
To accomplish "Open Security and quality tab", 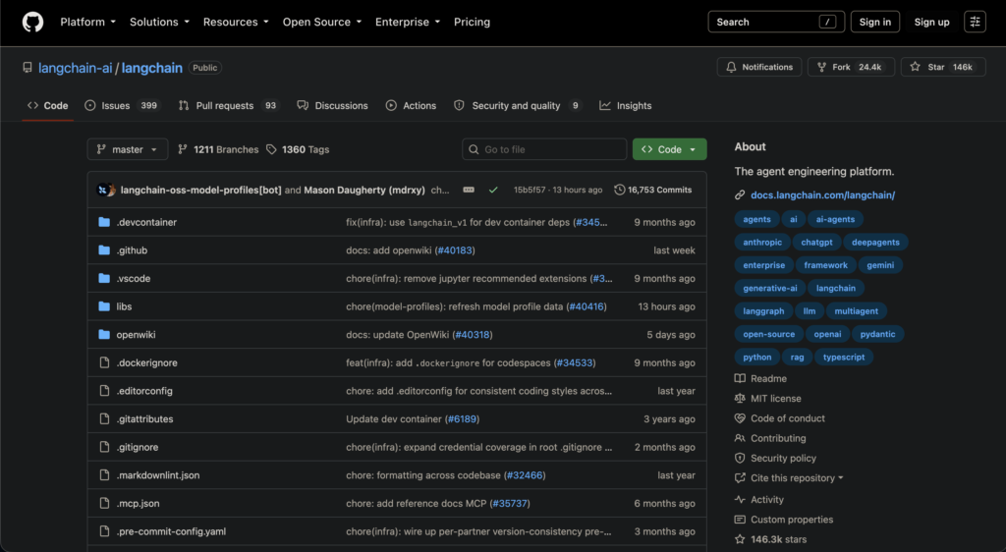I will tap(517, 106).
